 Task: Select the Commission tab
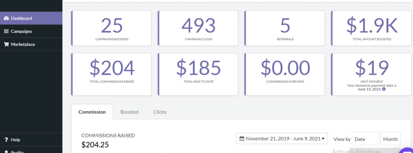pos(92,112)
